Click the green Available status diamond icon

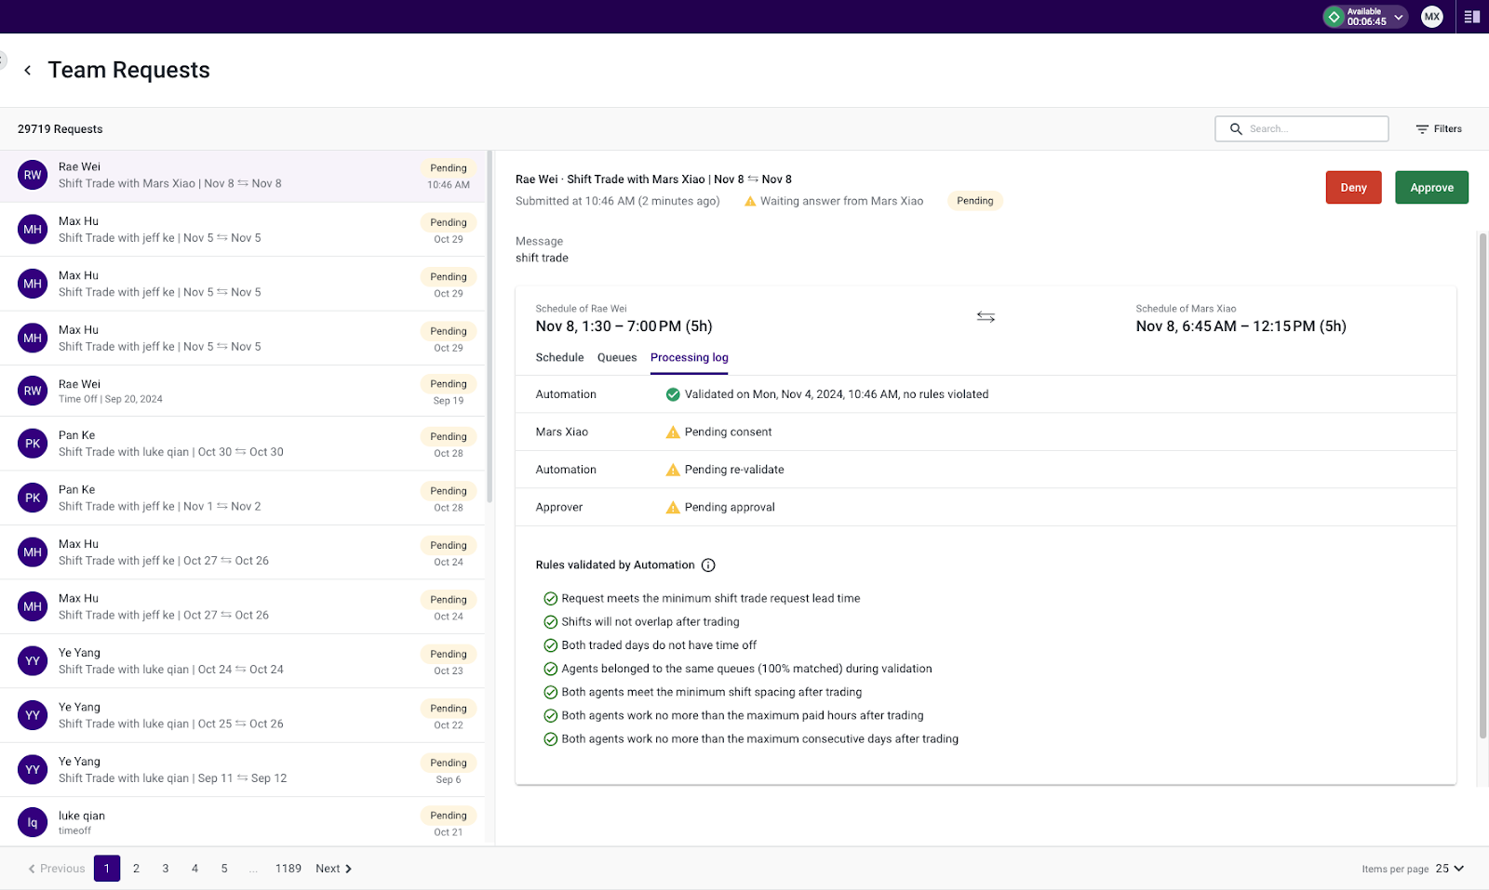(x=1334, y=17)
